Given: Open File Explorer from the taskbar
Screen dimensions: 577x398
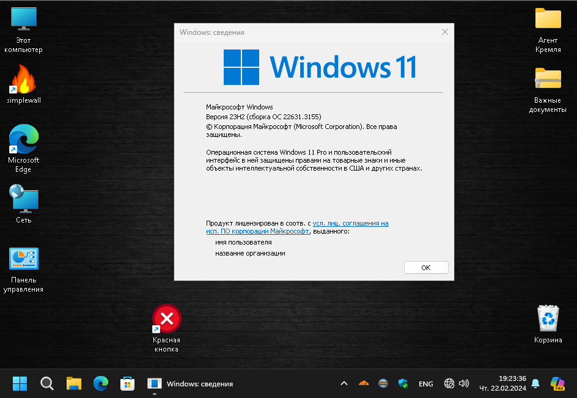Looking at the screenshot, I should point(73,384).
